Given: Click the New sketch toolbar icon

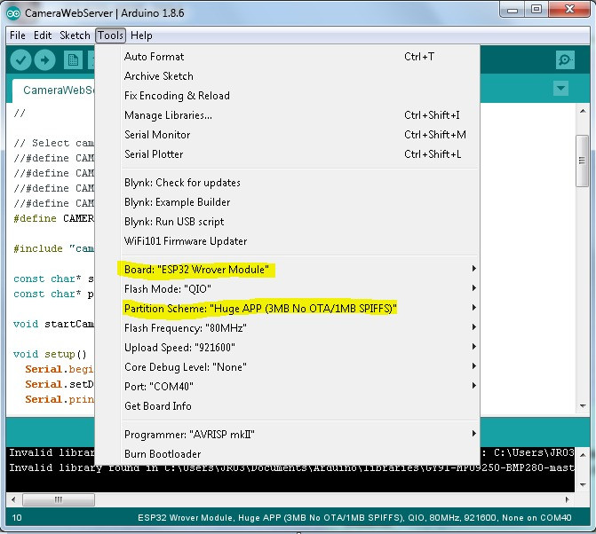Looking at the screenshot, I should pyautogui.click(x=73, y=60).
